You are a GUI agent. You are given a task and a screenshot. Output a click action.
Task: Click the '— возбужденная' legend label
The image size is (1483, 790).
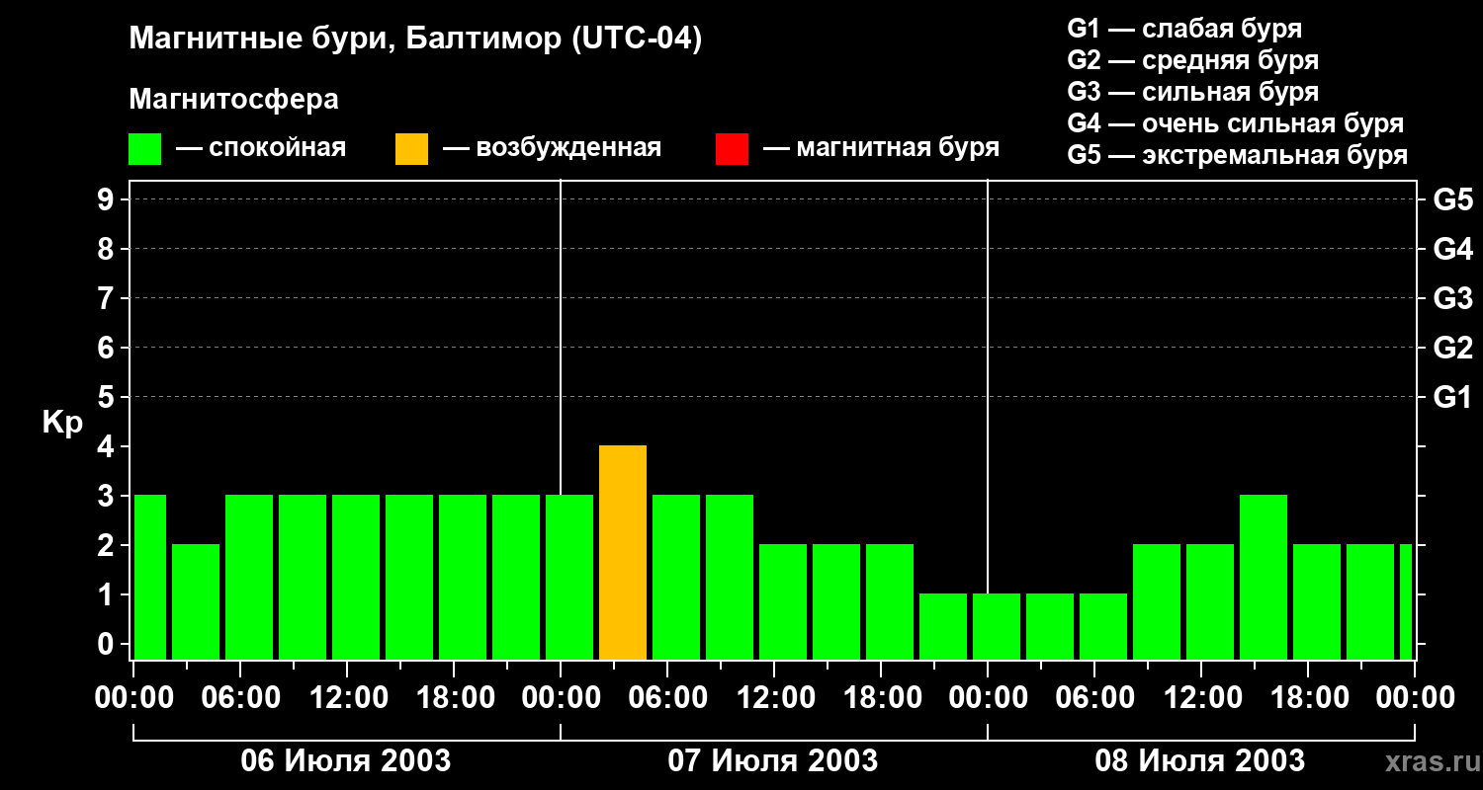point(552,148)
